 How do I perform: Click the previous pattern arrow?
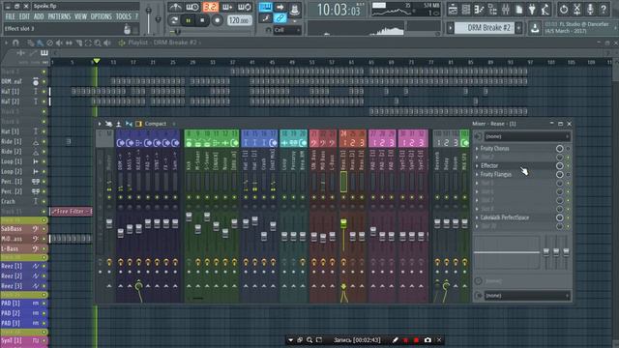(x=450, y=28)
